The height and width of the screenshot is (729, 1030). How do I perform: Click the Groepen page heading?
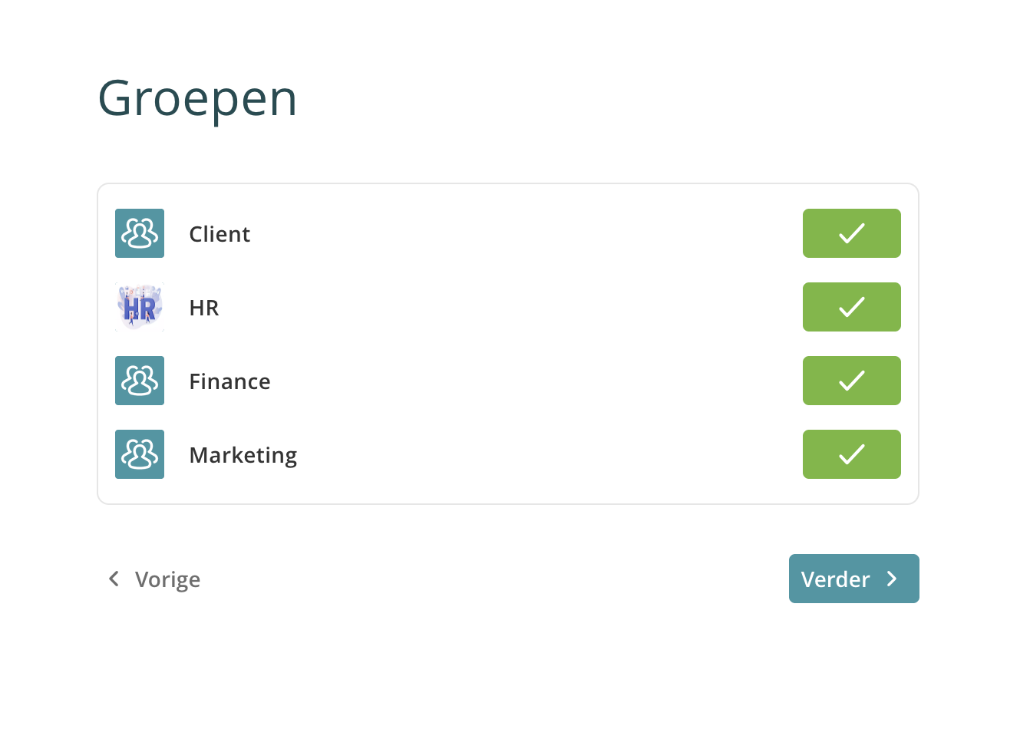pos(197,99)
